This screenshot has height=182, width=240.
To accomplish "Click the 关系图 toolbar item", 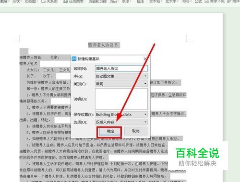I will click(49, 1).
